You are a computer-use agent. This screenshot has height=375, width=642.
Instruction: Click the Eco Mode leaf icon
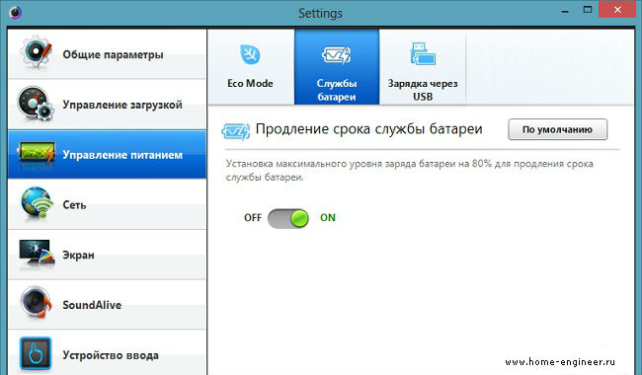click(250, 54)
